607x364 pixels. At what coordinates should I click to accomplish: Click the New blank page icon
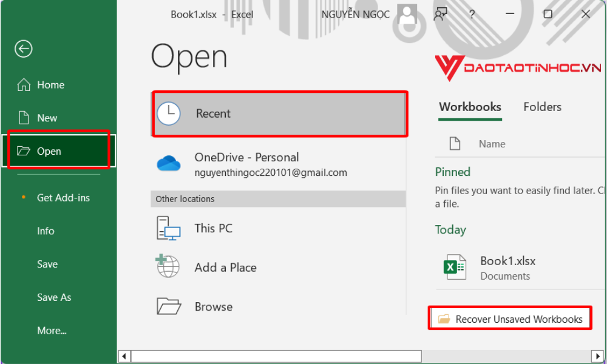[x=24, y=118]
